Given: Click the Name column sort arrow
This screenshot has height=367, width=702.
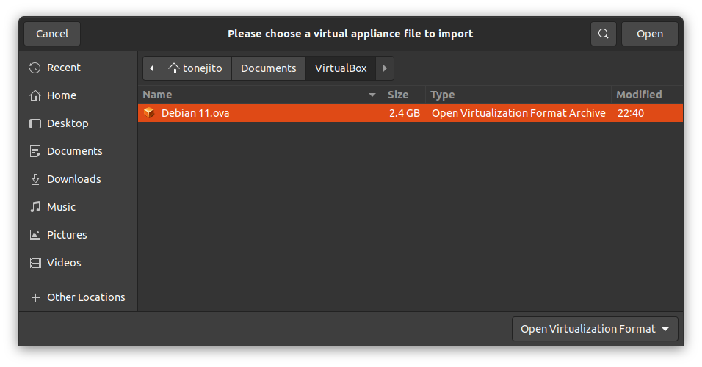Looking at the screenshot, I should coord(372,95).
